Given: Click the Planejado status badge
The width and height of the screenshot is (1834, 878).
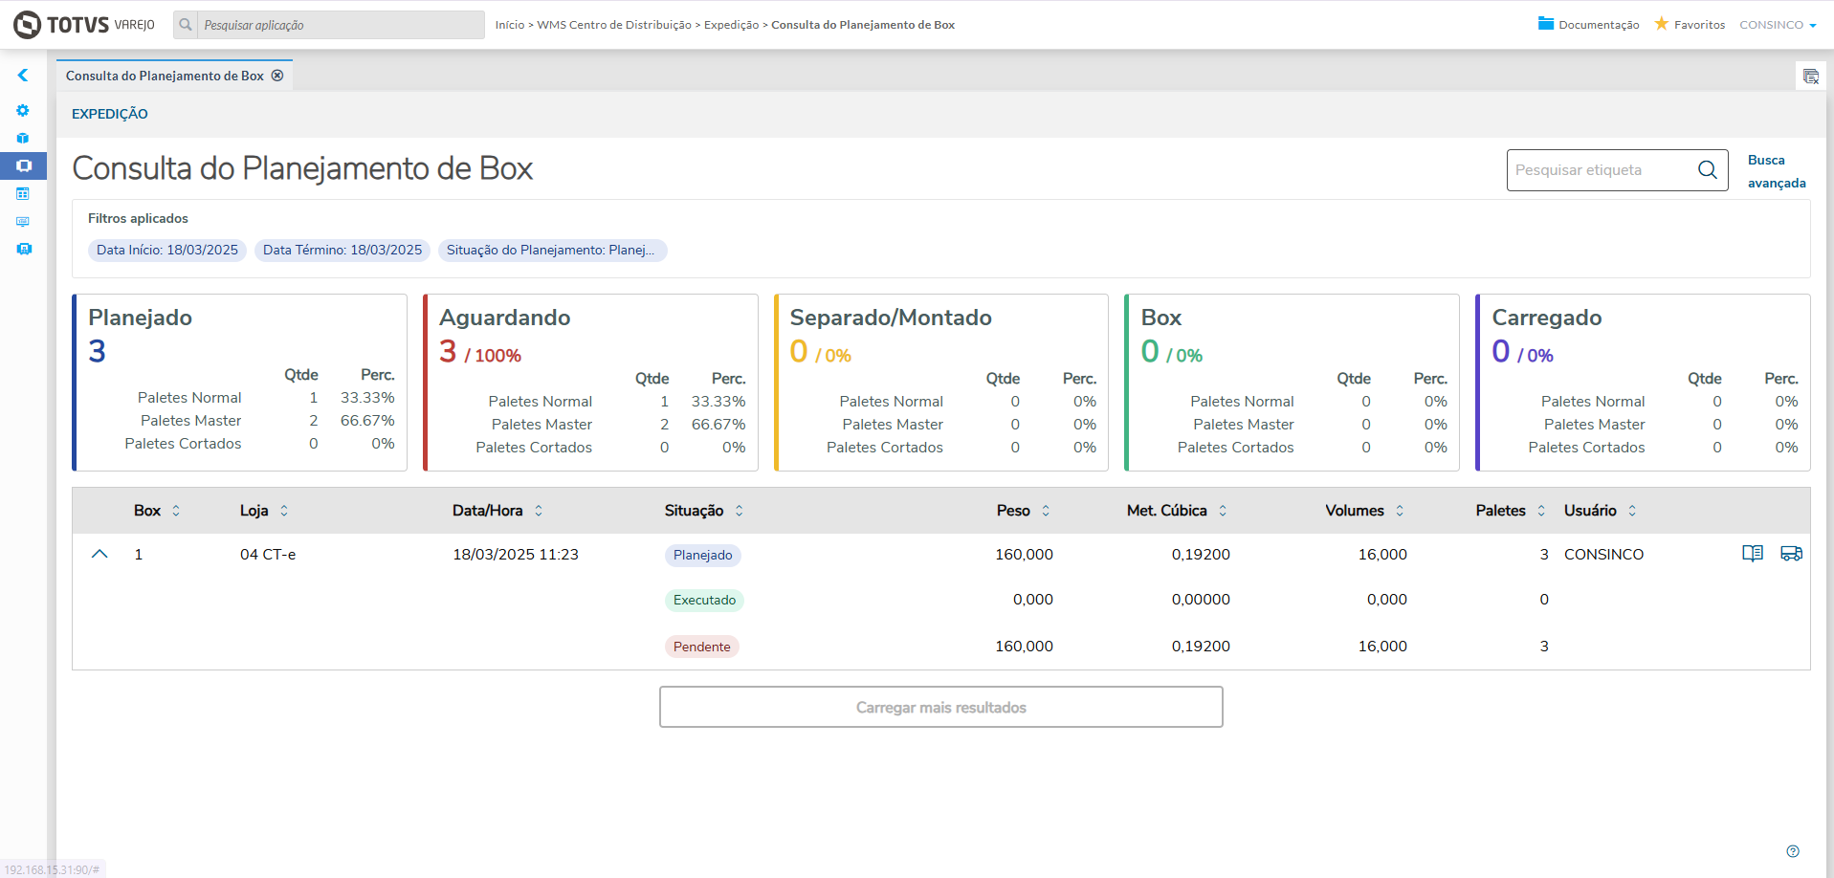Looking at the screenshot, I should [703, 556].
